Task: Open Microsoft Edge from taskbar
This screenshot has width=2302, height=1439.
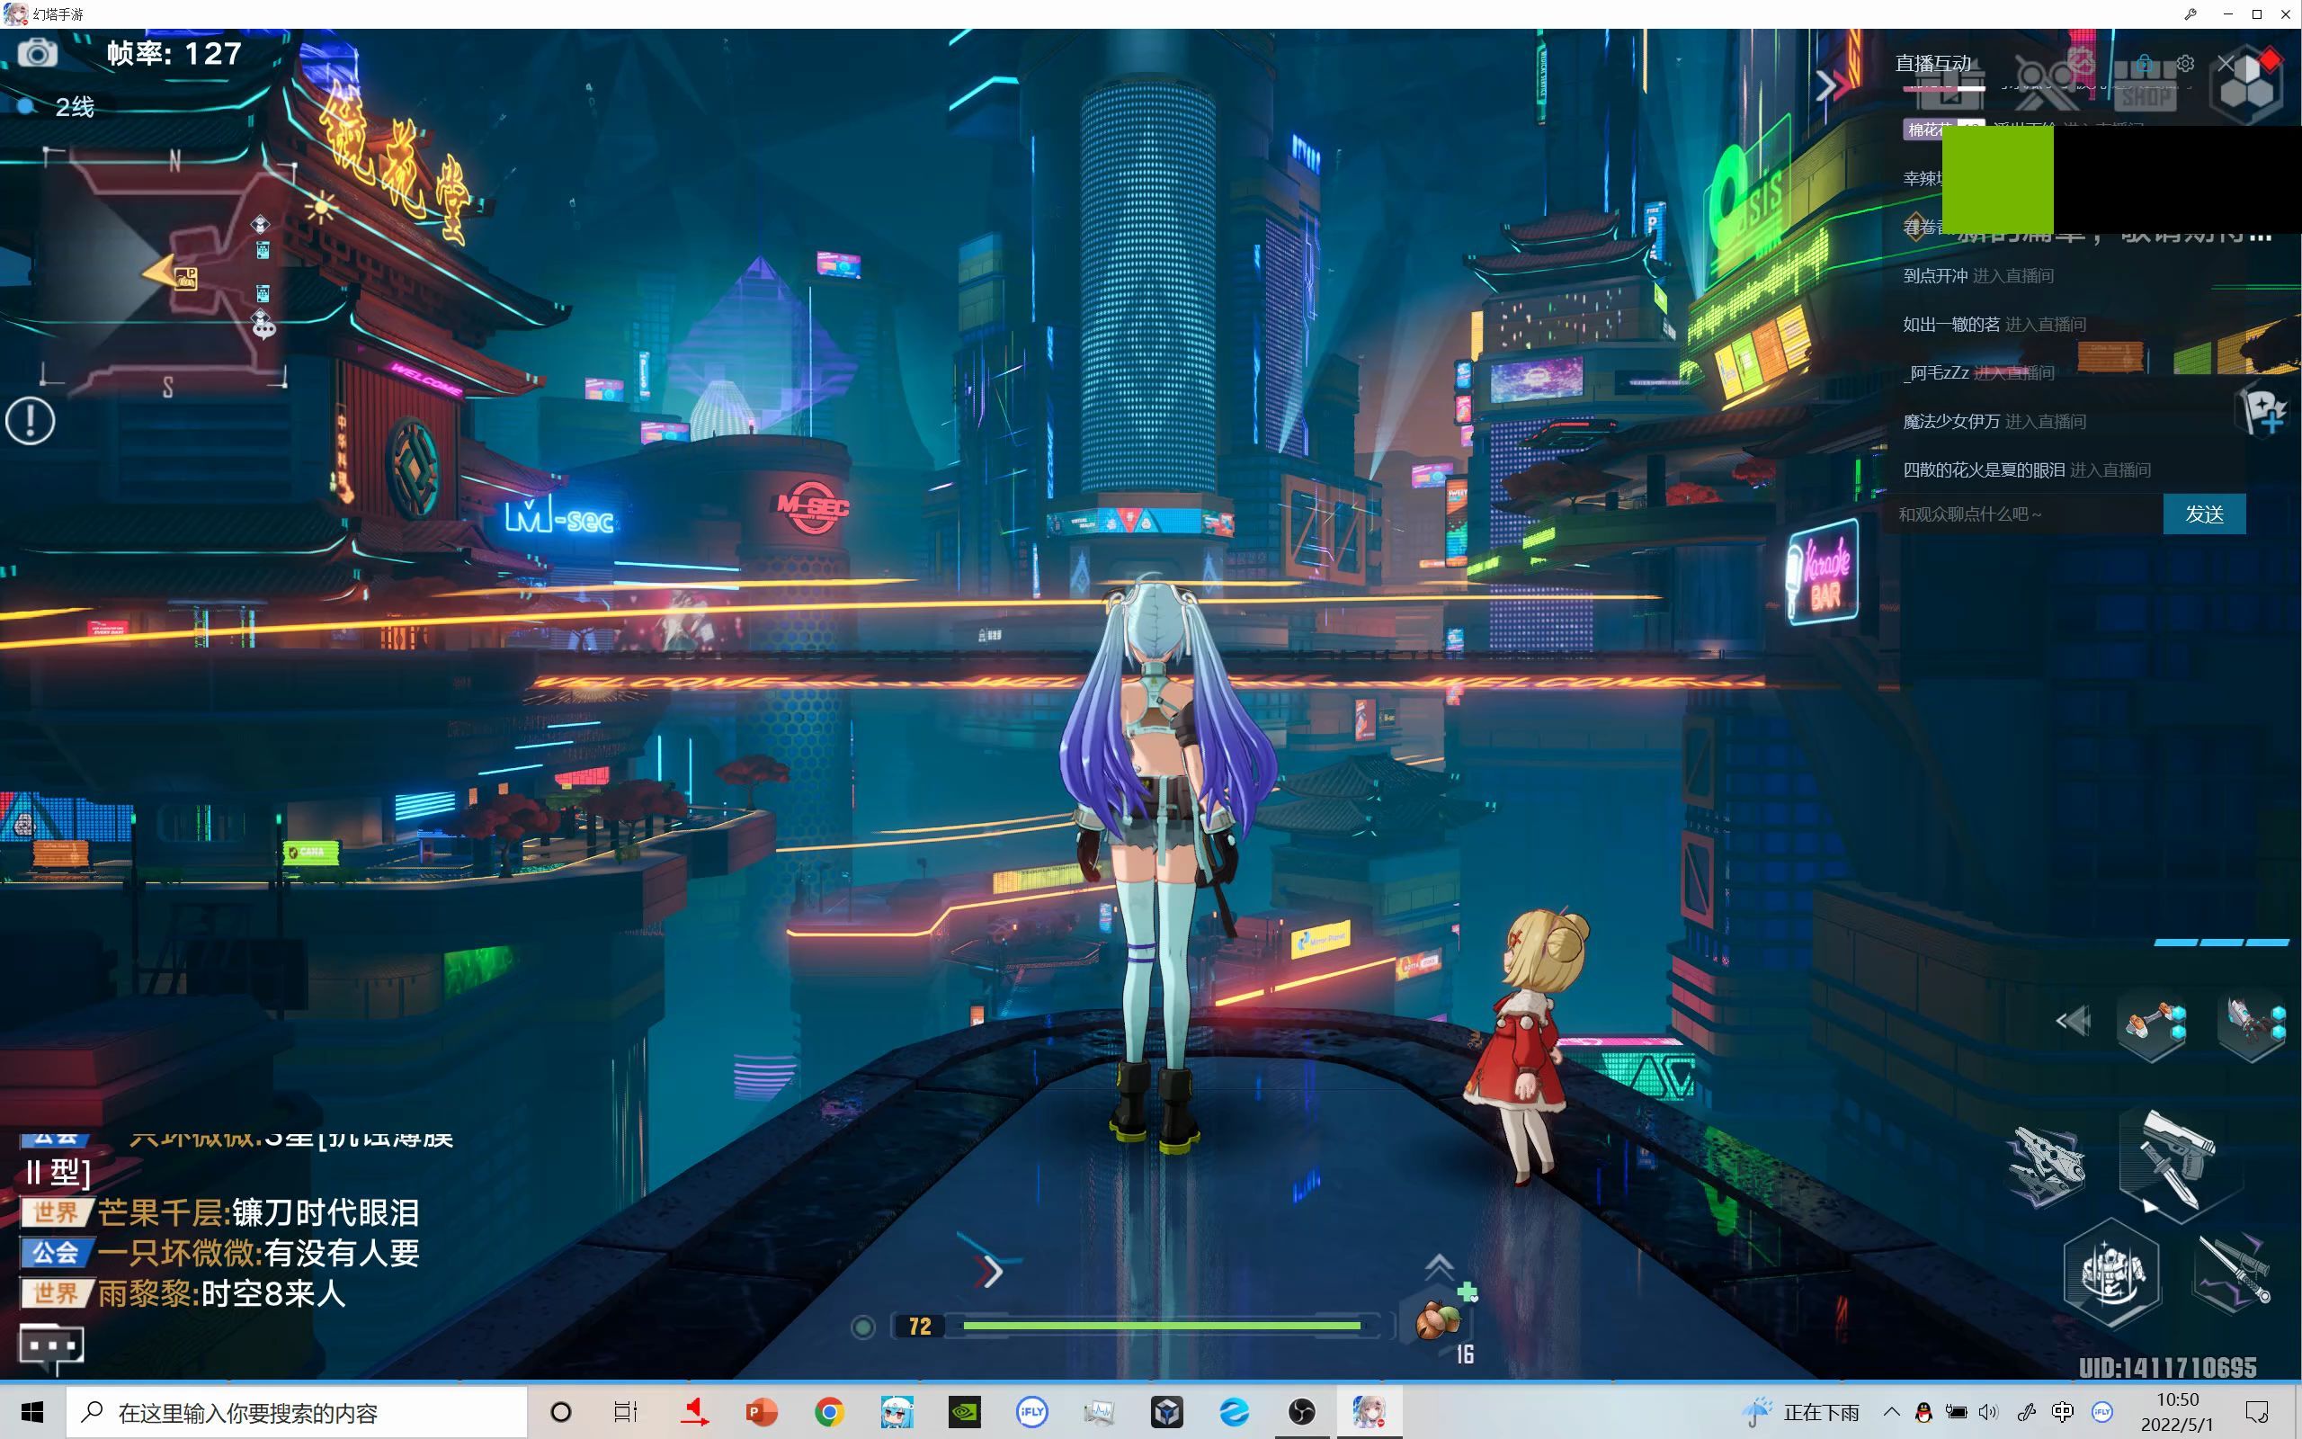Action: coord(1234,1411)
